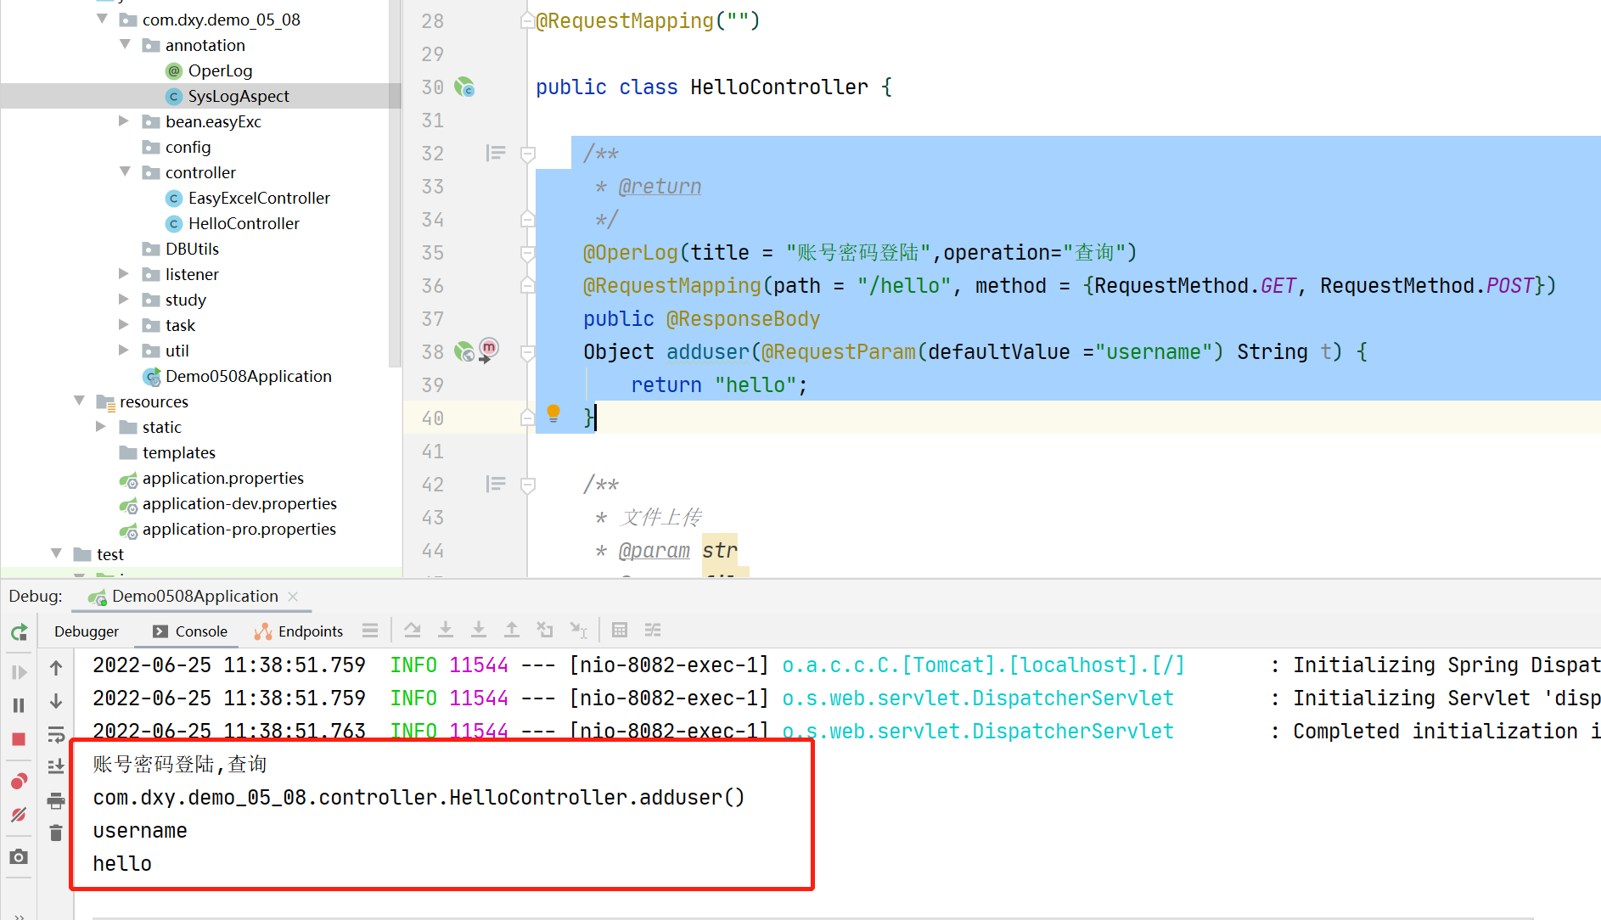The width and height of the screenshot is (1601, 920).
Task: Open the Endpoints tab
Action: 299,631
